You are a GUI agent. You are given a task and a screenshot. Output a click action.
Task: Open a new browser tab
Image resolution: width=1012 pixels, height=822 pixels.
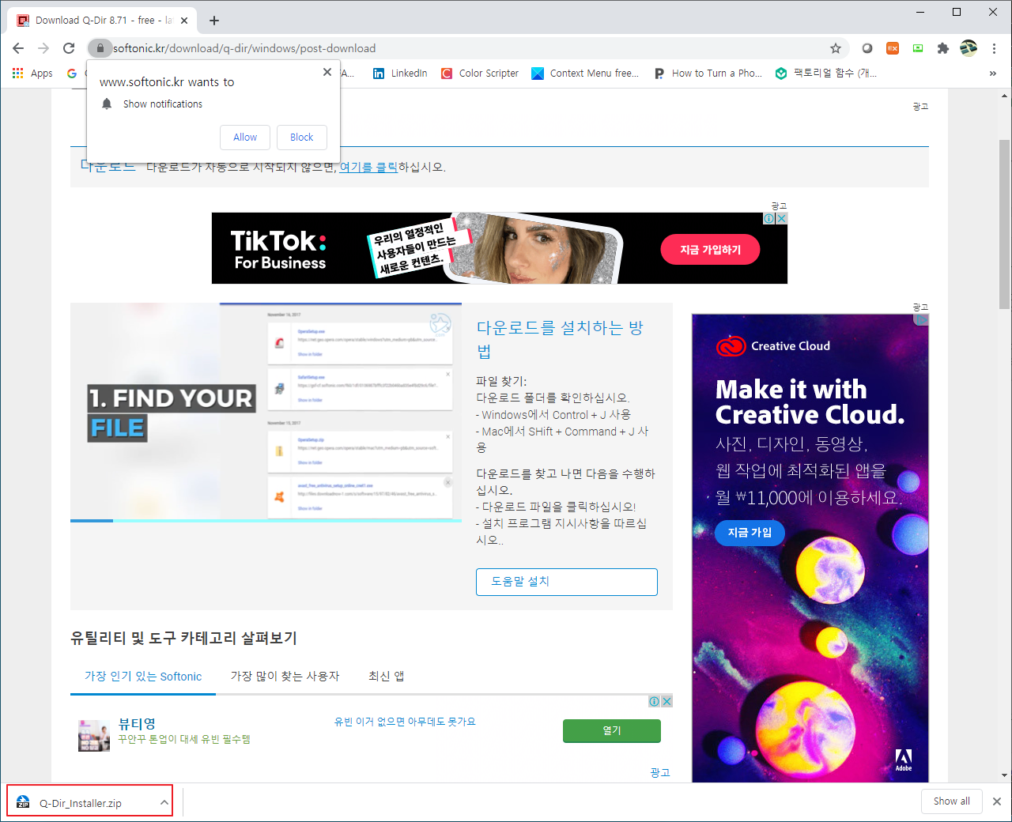(x=214, y=21)
